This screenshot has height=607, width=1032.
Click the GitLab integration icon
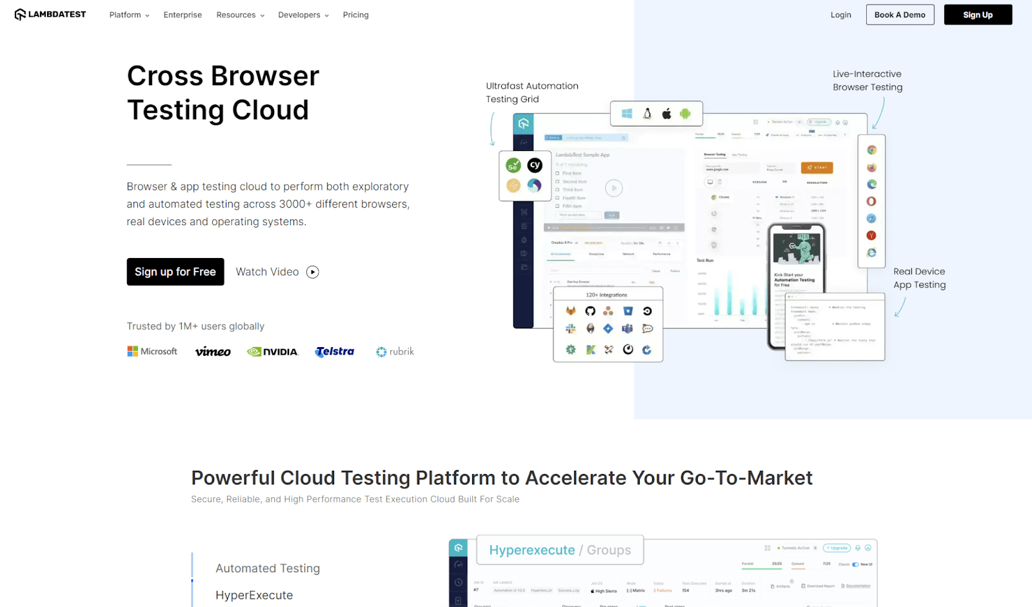click(x=571, y=311)
